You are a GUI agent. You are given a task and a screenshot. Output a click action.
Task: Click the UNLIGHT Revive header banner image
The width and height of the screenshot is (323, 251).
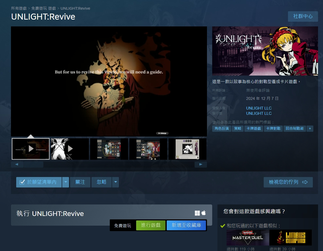point(265,51)
